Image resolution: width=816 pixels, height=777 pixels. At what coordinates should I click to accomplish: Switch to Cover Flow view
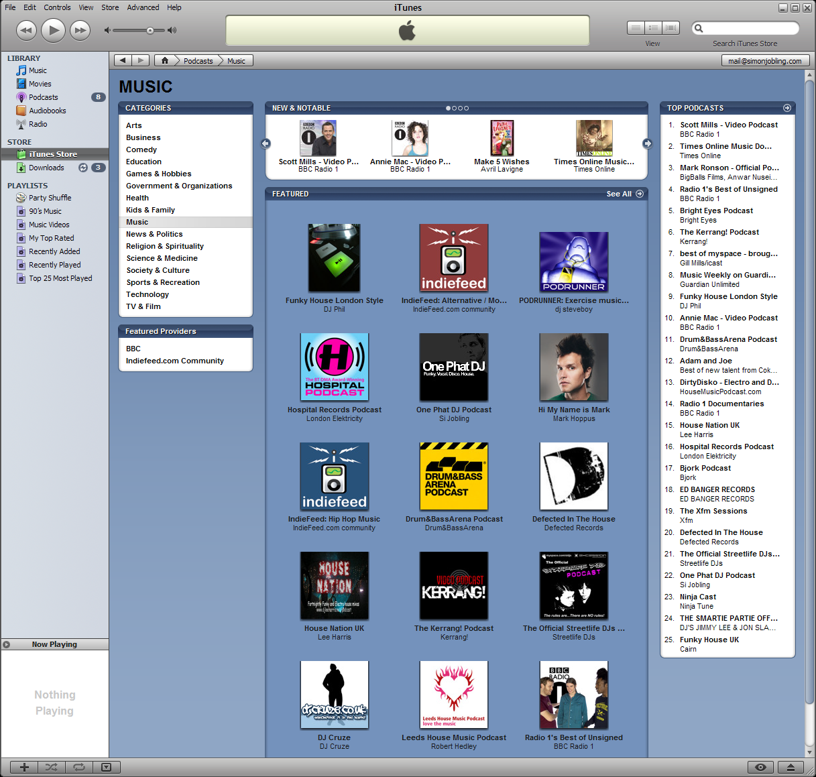click(671, 28)
